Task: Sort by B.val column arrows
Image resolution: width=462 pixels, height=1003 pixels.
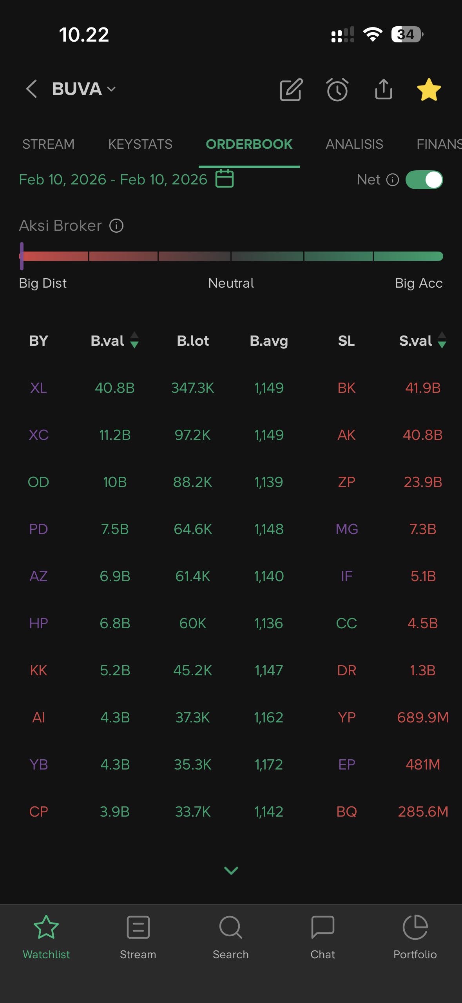Action: click(134, 340)
